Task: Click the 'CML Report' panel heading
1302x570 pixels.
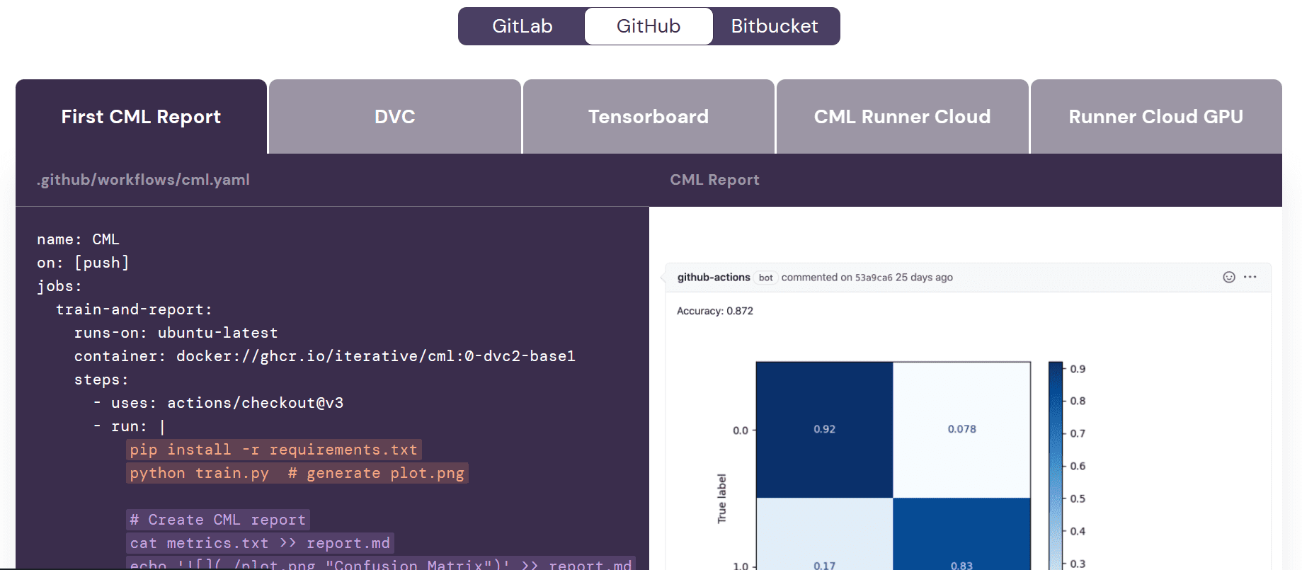Action: point(714,180)
